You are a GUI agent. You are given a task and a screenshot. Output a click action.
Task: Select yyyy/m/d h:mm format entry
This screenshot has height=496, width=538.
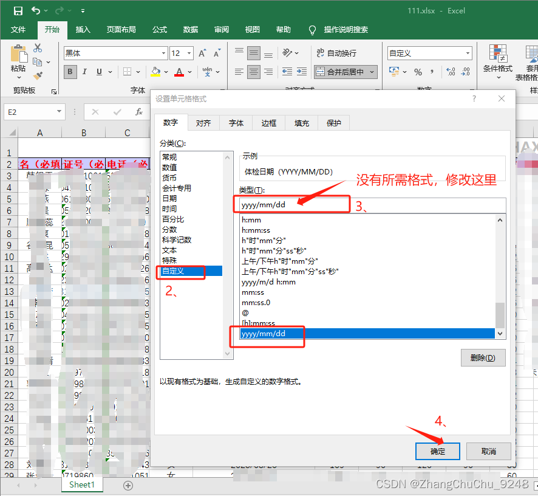[x=368, y=282]
